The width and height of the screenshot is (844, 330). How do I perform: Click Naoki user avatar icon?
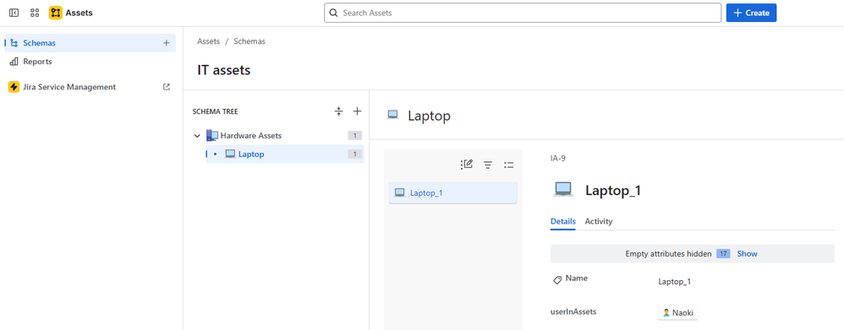[x=666, y=313]
